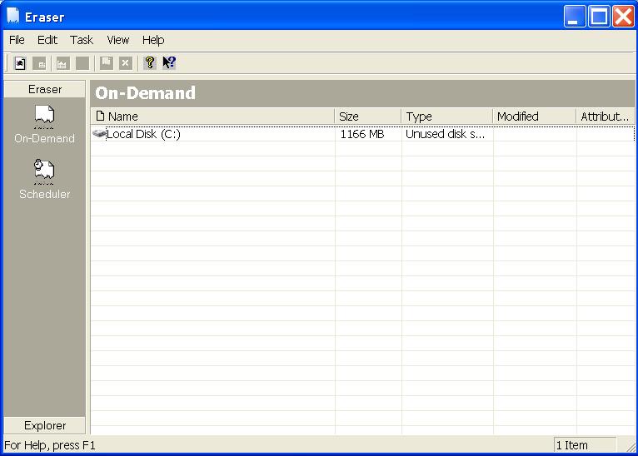Select the On-Demand sidebar icon
Viewport: 638px width, 456px height.
click(x=44, y=117)
